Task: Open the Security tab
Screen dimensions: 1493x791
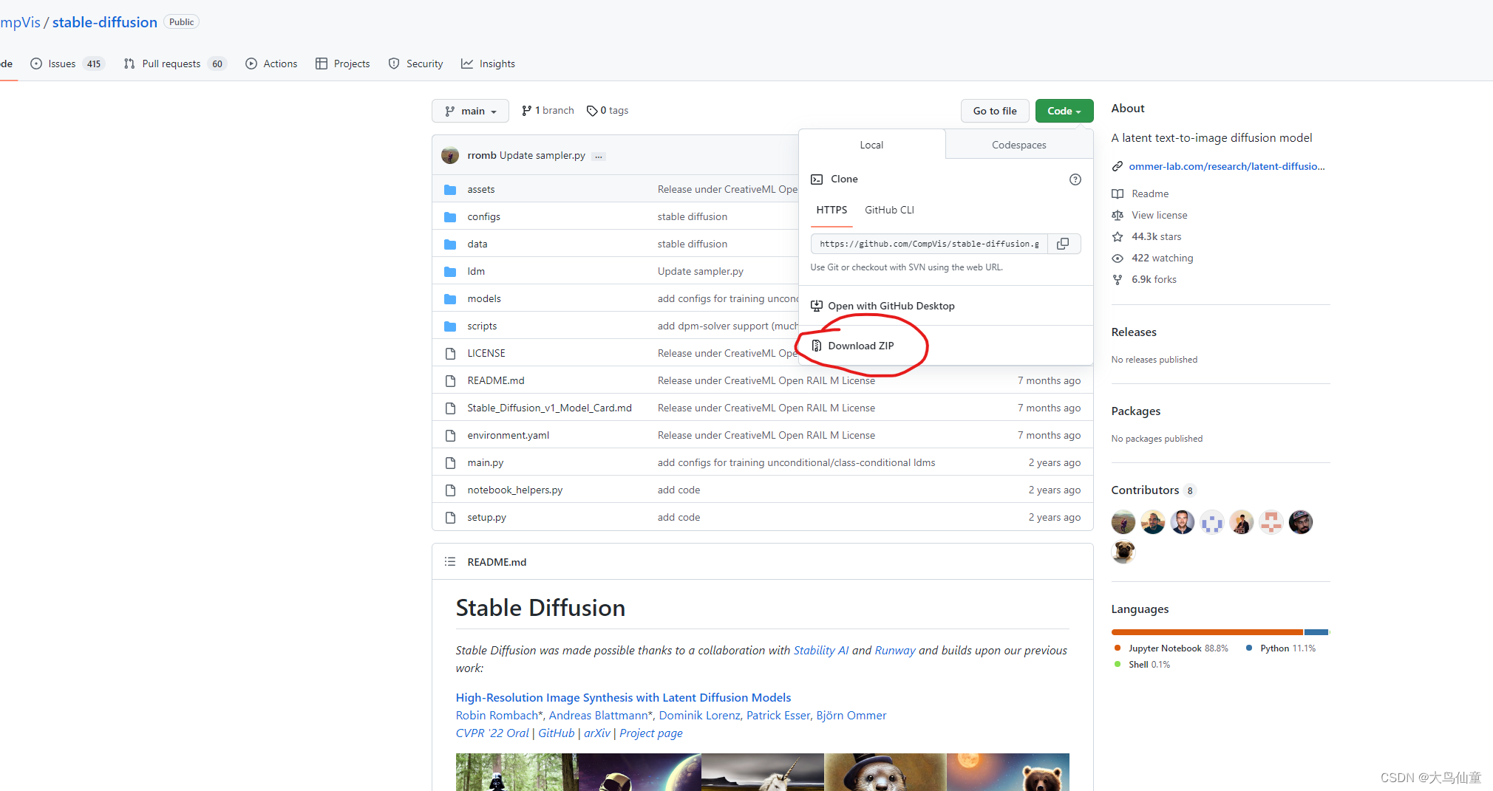Action: coord(415,64)
